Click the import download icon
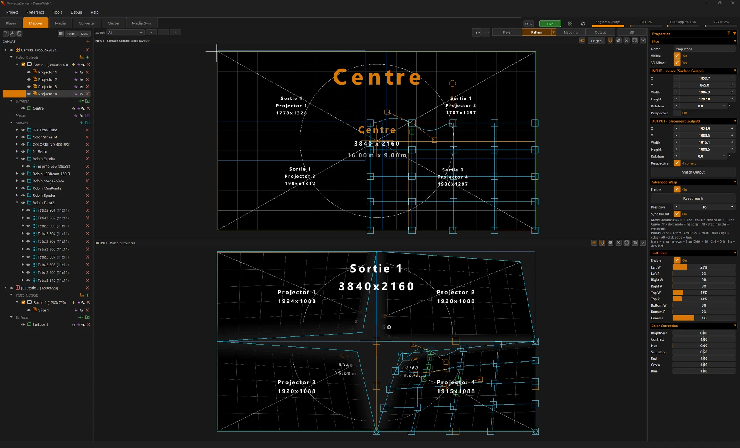The height and width of the screenshot is (448, 740). [13, 33]
